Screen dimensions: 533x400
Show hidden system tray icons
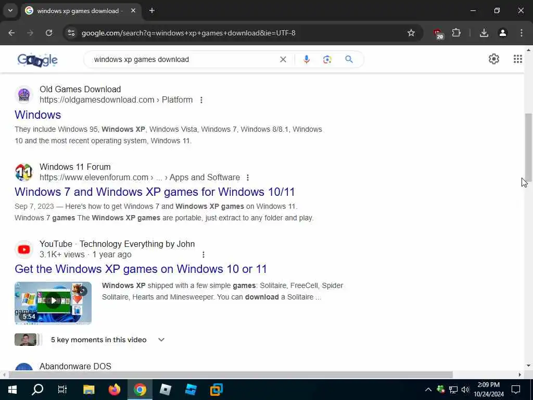click(428, 390)
